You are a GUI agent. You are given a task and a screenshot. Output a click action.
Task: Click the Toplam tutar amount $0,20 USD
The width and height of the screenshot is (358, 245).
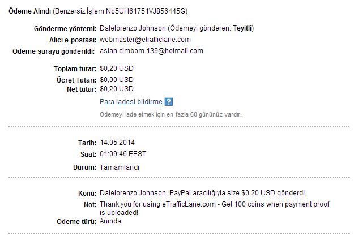[x=117, y=68]
